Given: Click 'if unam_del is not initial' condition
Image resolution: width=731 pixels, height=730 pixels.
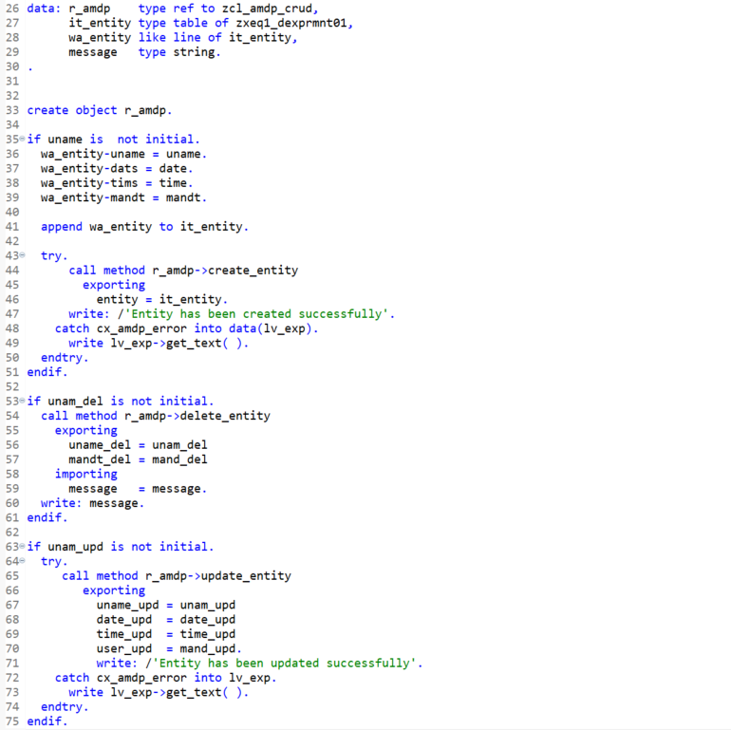Looking at the screenshot, I should [121, 402].
